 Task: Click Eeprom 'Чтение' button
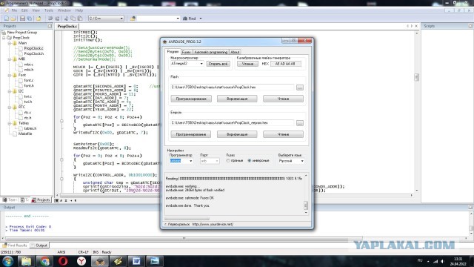283,134
